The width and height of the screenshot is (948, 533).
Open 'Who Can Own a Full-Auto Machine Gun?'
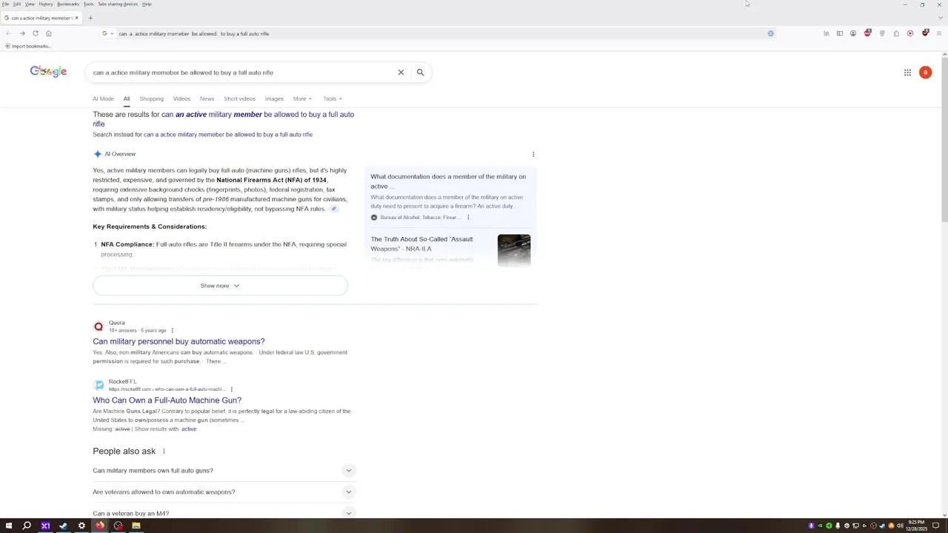tap(167, 400)
